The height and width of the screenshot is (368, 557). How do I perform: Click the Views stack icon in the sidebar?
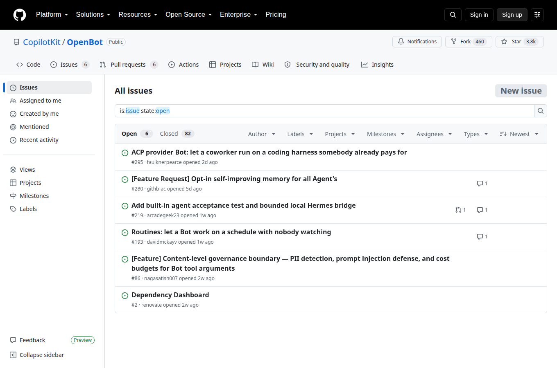pyautogui.click(x=13, y=170)
